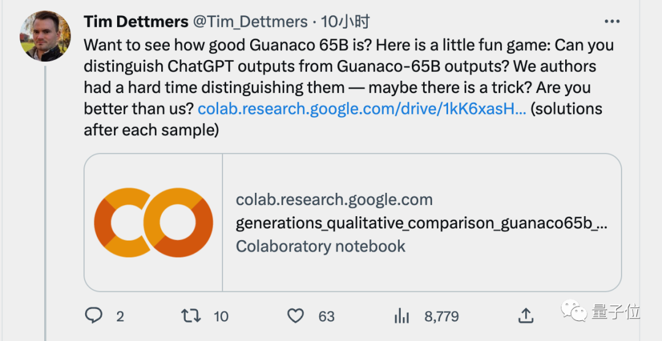
Task: View tweet analytics bar chart icon
Action: 401,315
